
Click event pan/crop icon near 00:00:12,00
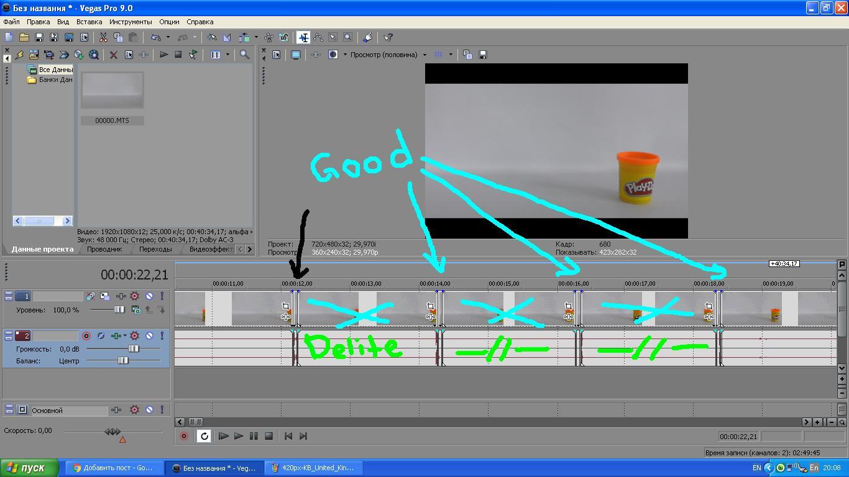pos(285,306)
